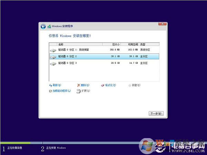Viewport: 207px width, 155px height.
Task: Click the disk icon for Drive 0 Partition 3
Action: click(53, 63)
